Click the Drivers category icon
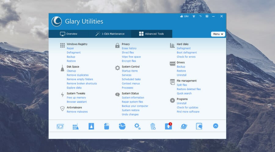 (172, 64)
